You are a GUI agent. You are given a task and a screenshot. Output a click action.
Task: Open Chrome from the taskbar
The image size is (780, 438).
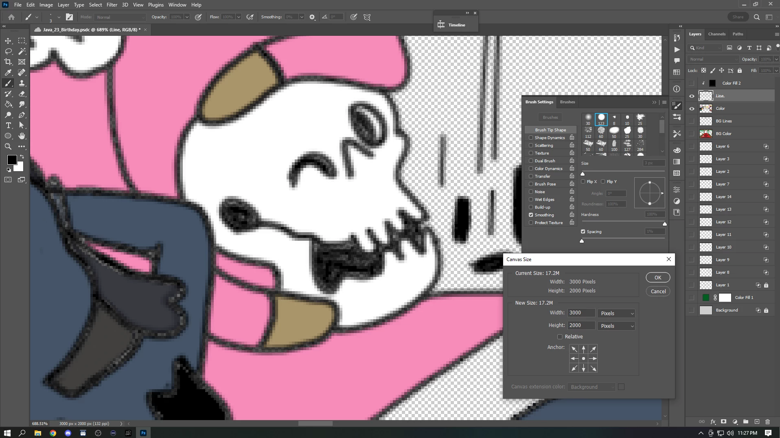(x=53, y=433)
